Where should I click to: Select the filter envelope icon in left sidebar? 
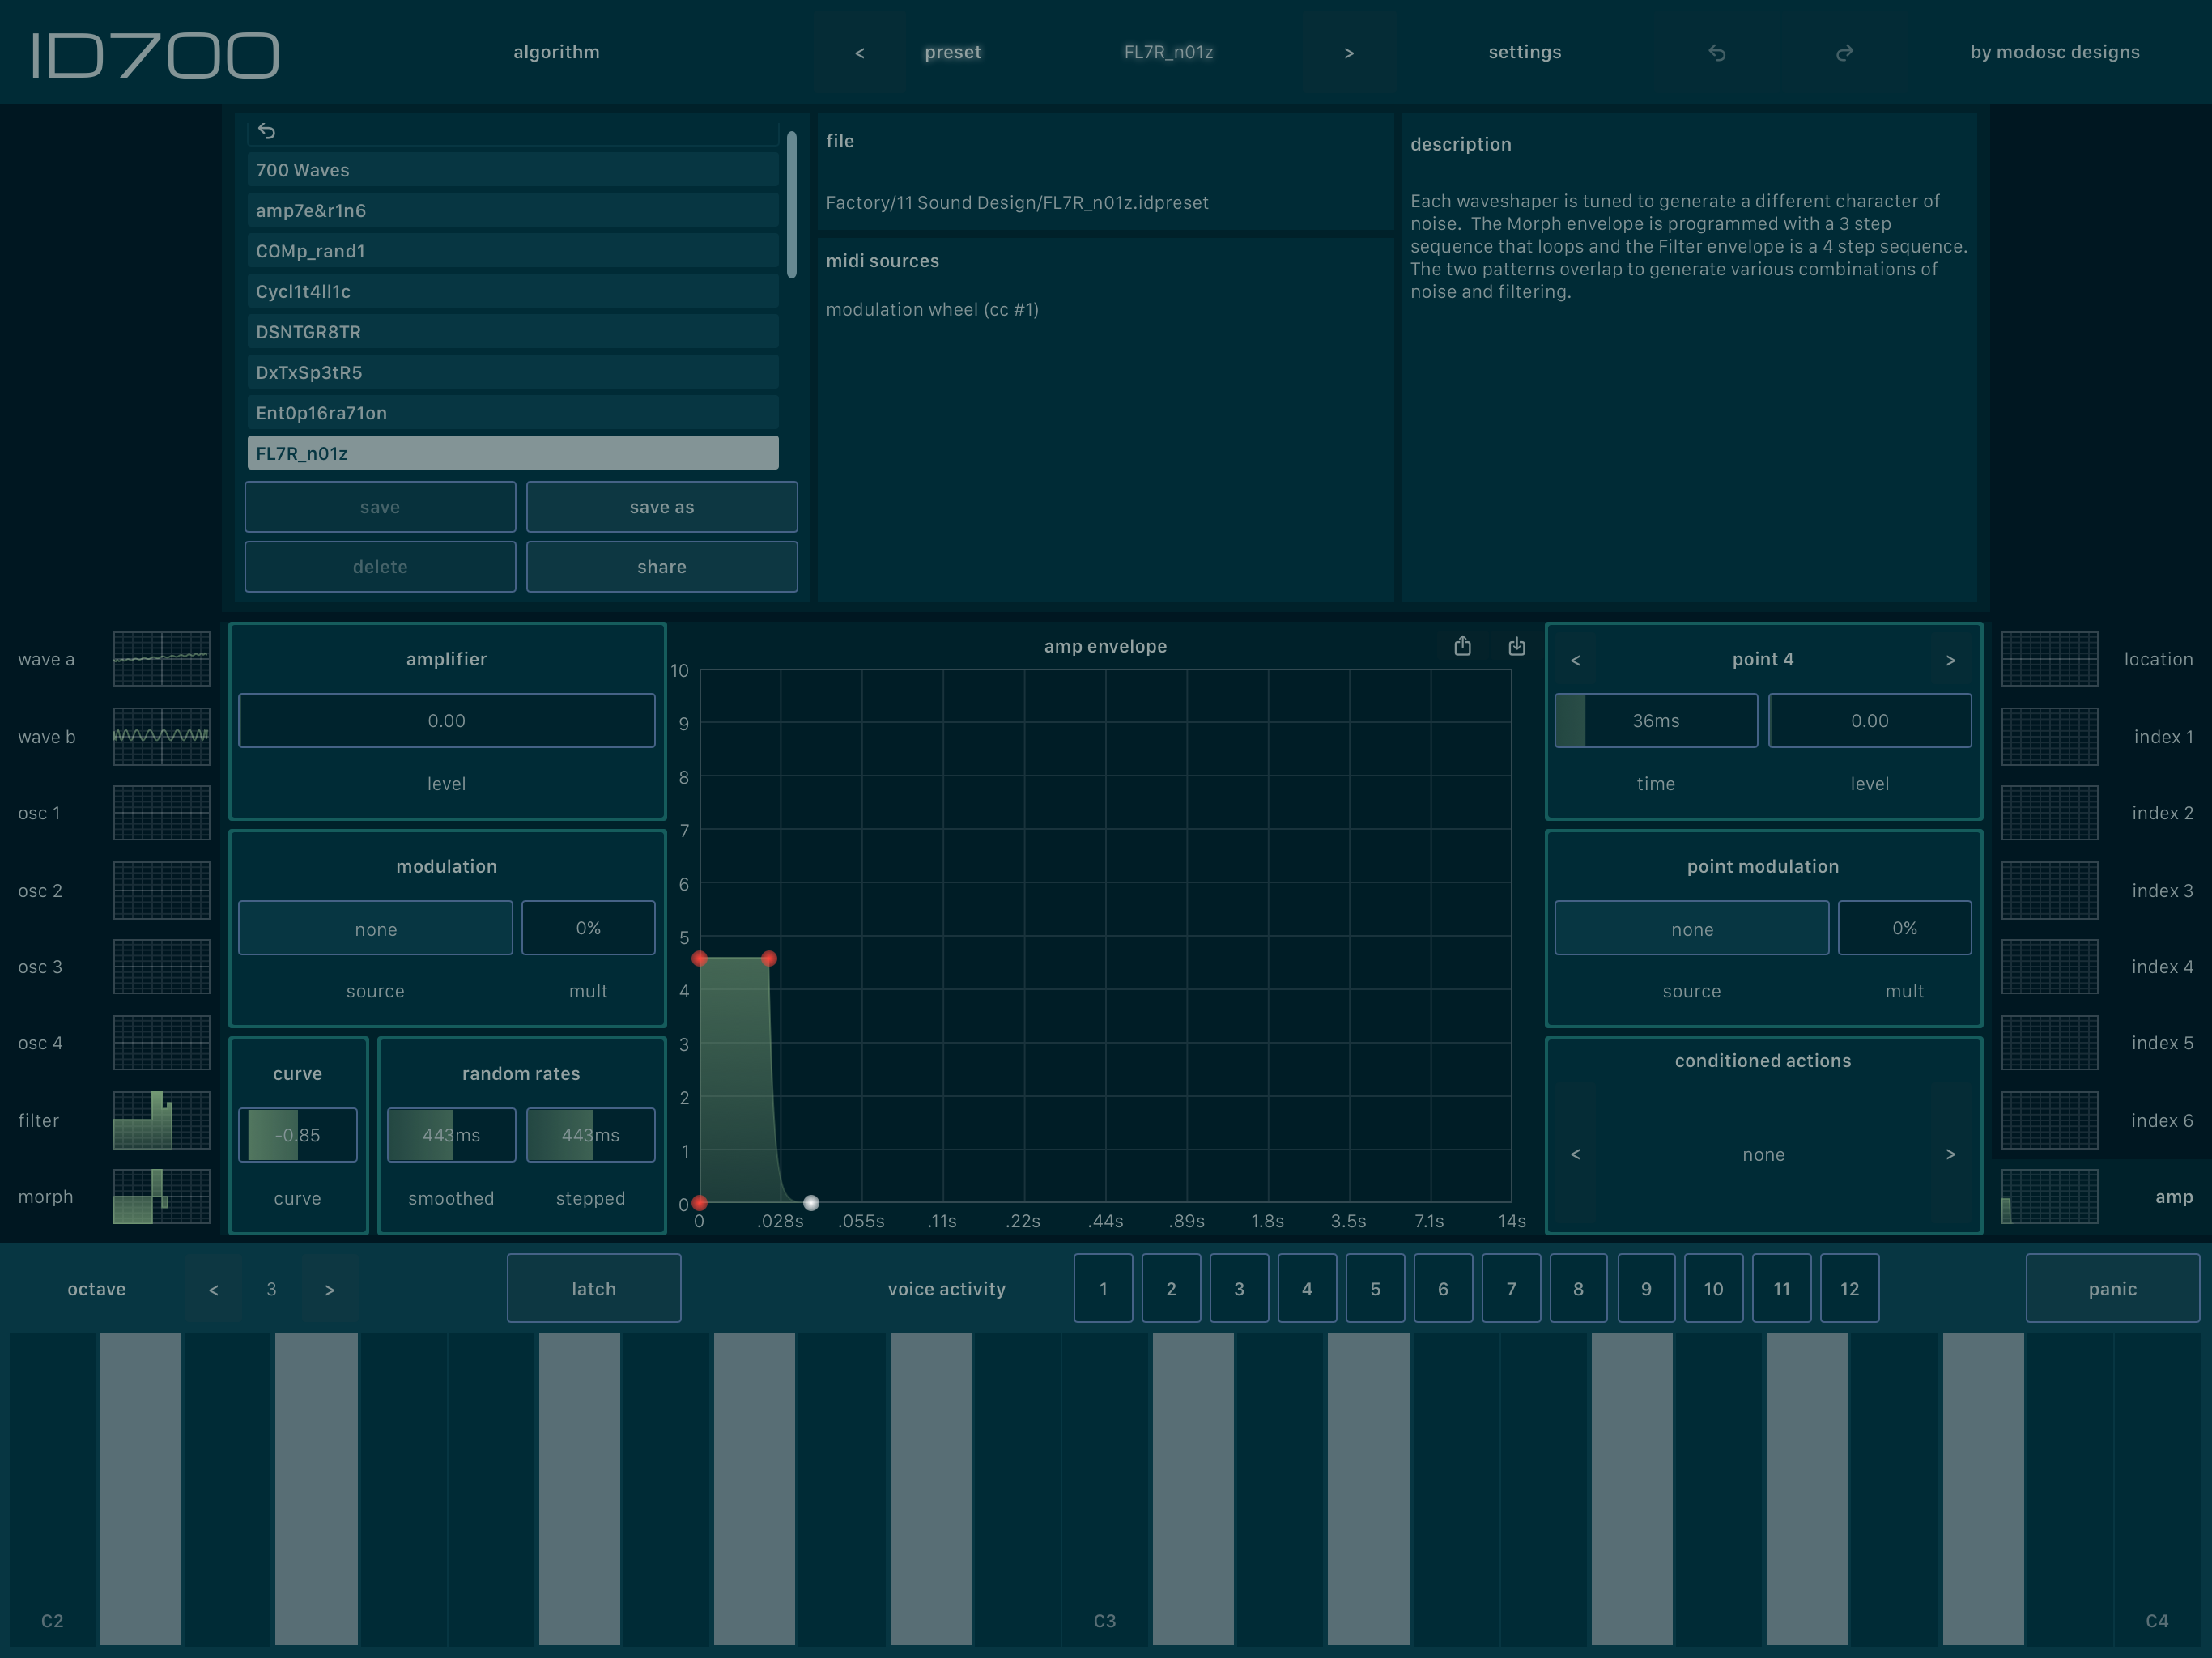tap(161, 1120)
